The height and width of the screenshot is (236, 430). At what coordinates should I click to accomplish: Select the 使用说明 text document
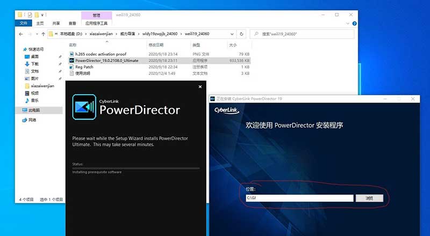83,73
